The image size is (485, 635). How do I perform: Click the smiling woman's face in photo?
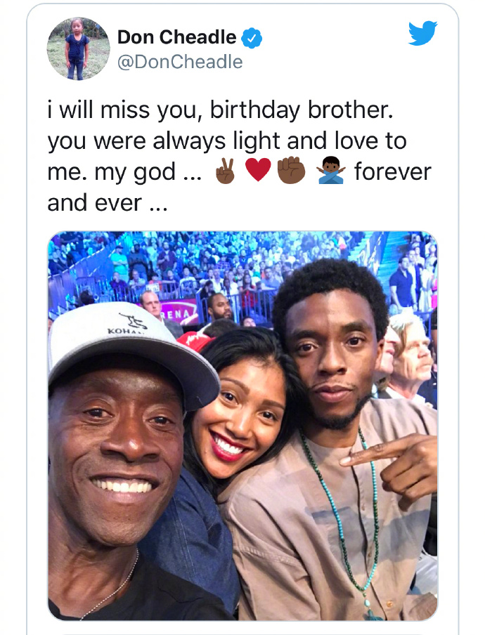(239, 421)
